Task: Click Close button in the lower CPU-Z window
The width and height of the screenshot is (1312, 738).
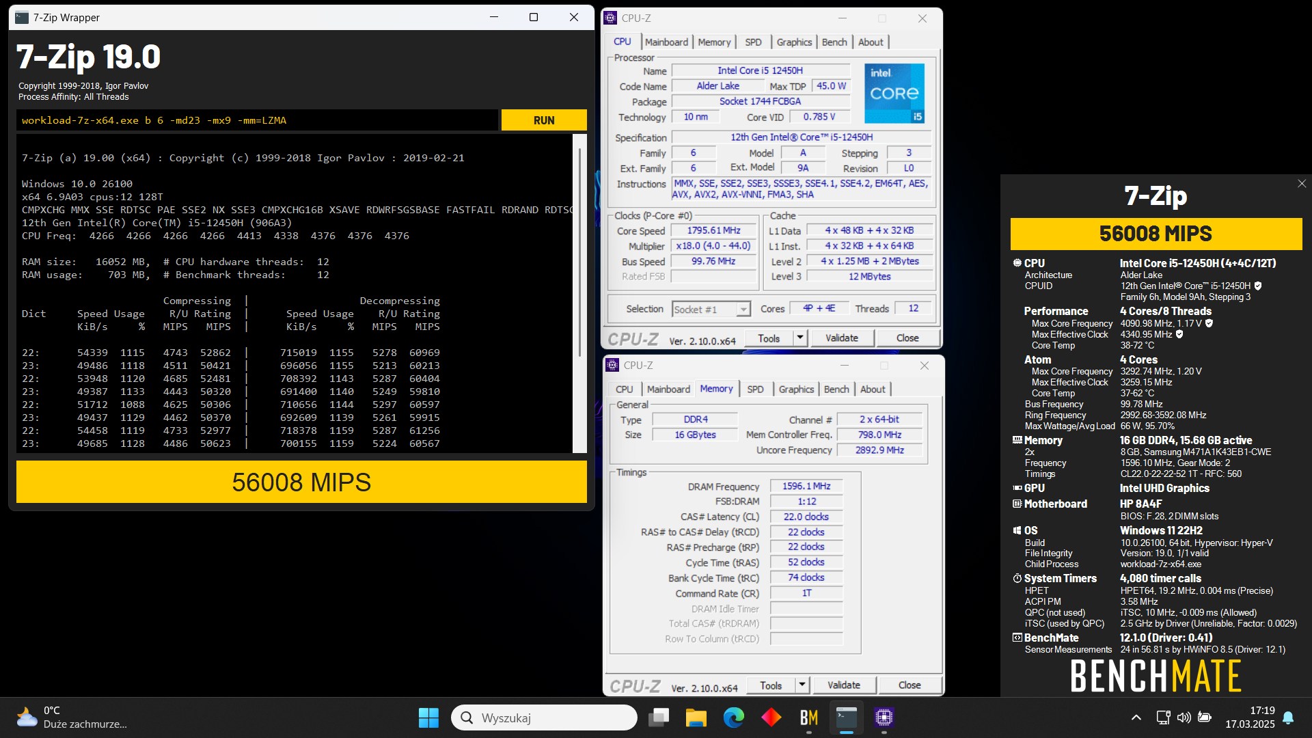Action: tap(910, 685)
